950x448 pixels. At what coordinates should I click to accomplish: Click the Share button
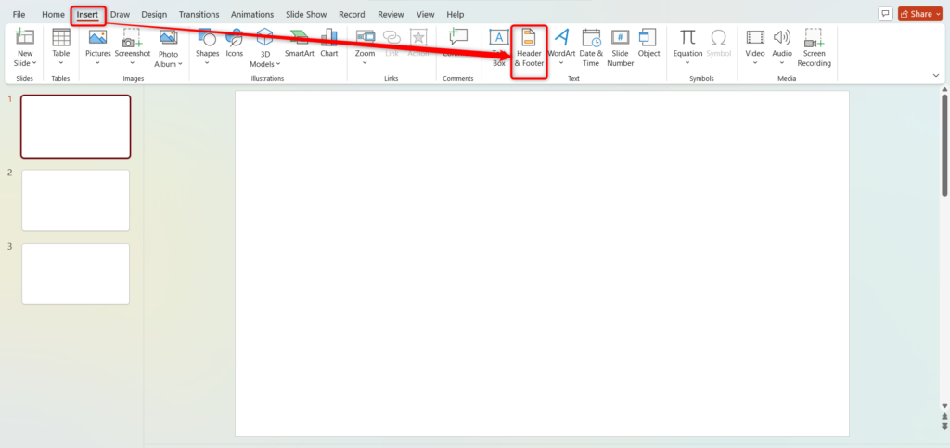pos(920,14)
